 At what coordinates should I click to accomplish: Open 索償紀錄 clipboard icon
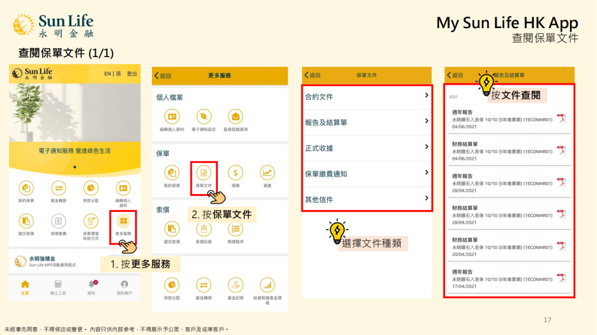[203, 229]
